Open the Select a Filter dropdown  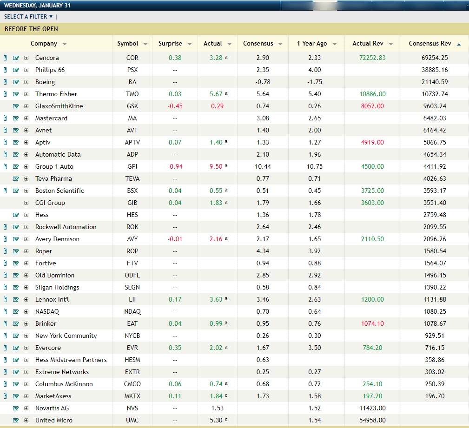tap(28, 17)
